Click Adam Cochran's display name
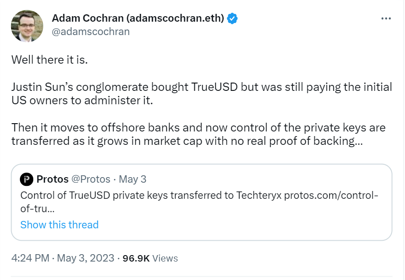Image resolution: width=405 pixels, height=280 pixels. (x=138, y=18)
